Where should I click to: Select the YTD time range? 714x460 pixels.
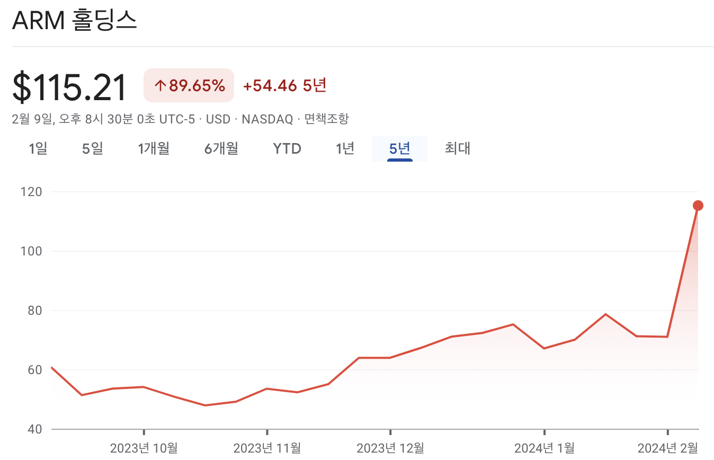pos(287,149)
